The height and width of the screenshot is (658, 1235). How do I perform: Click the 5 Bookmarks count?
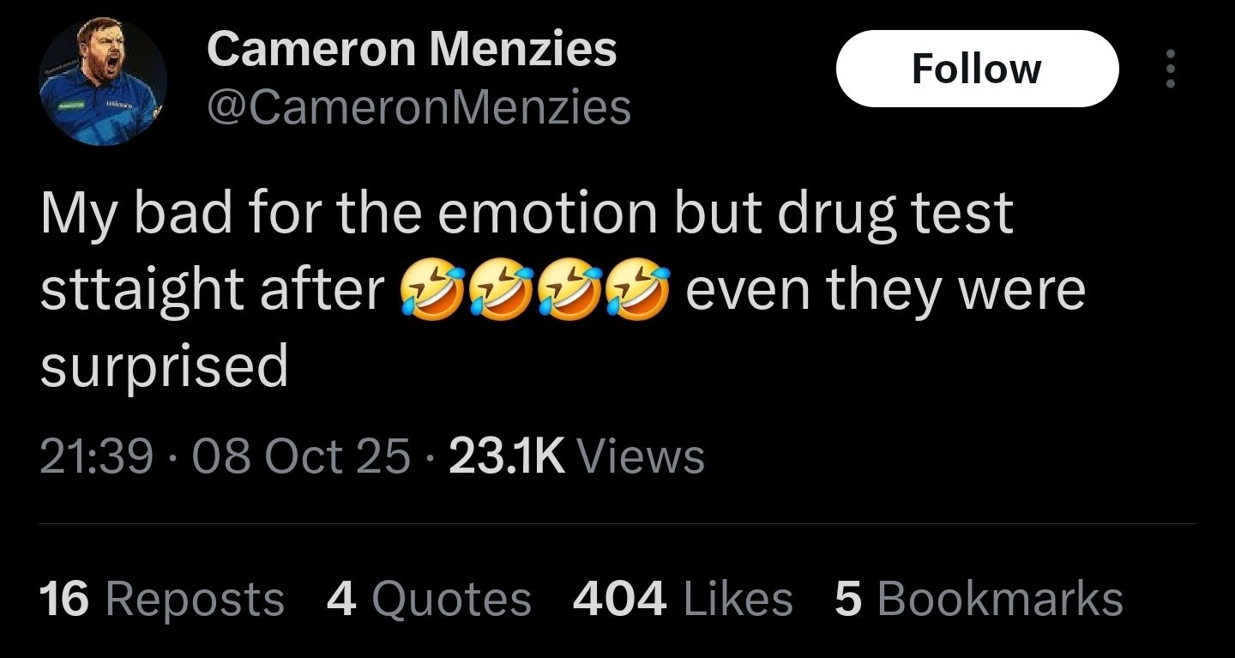coord(979,598)
